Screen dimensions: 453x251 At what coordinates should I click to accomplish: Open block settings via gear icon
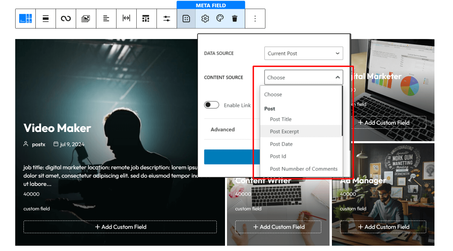[205, 18]
